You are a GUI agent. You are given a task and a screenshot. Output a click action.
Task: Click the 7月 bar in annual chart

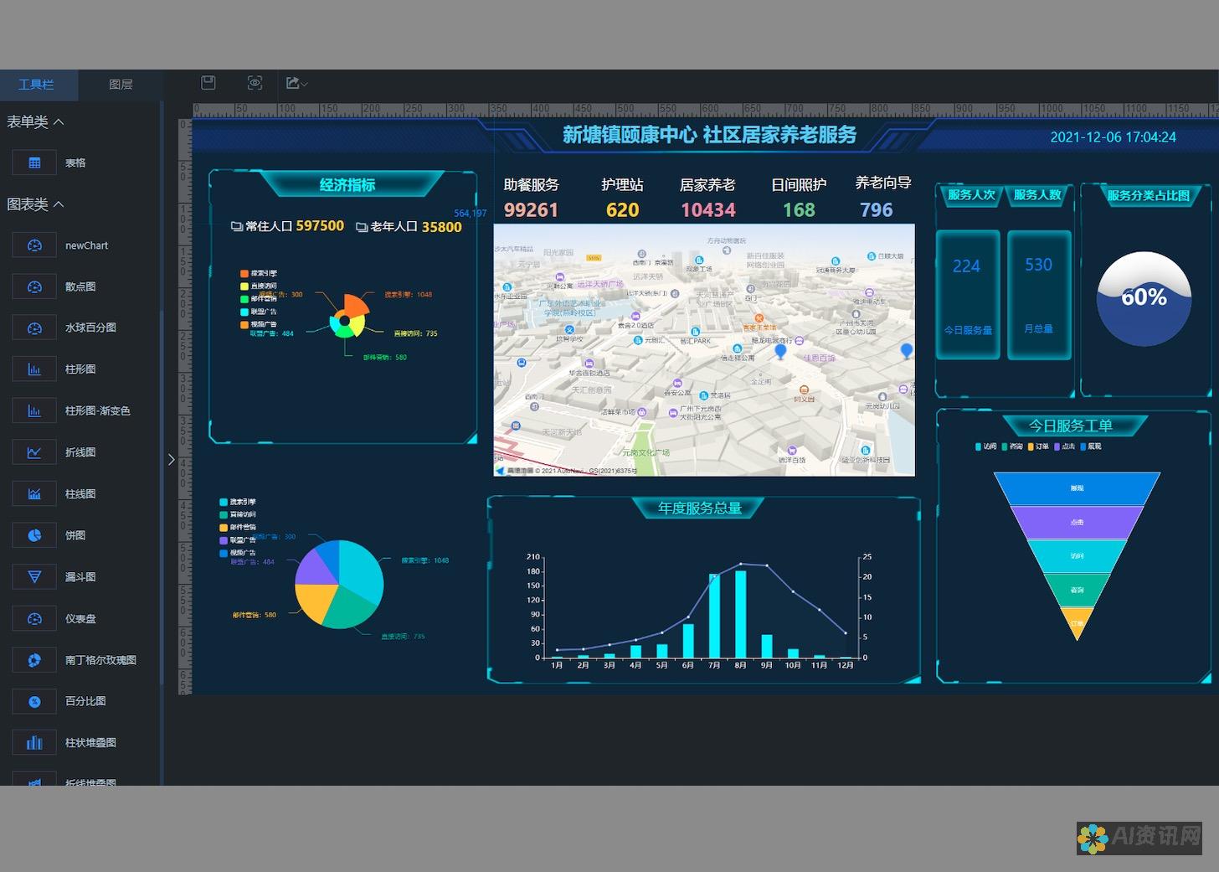(714, 616)
